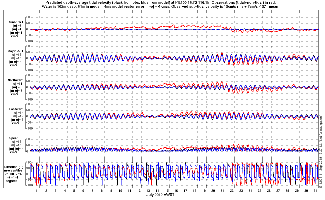Click day '21' on the time axis
The height and width of the screenshot is (200, 325).
(222, 191)
